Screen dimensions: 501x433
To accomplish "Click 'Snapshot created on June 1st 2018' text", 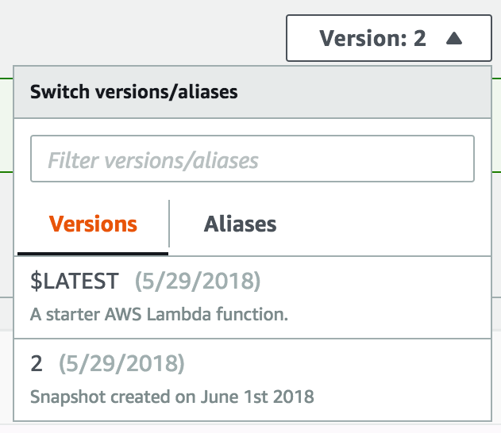I will click(171, 396).
